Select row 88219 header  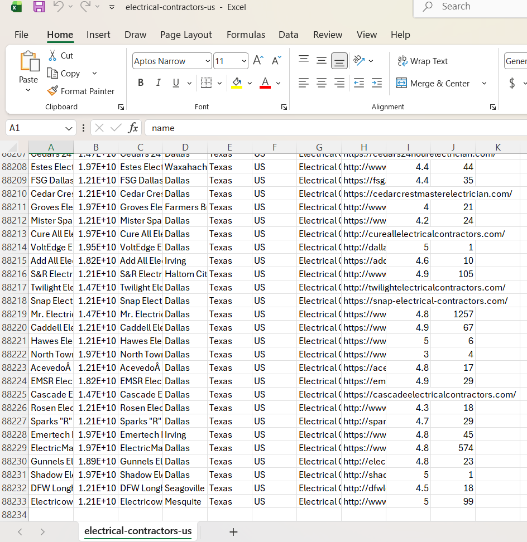coord(14,314)
